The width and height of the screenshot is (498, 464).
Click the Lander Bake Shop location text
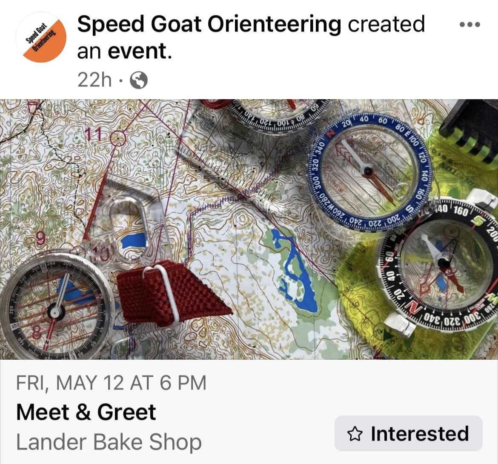(x=109, y=442)
